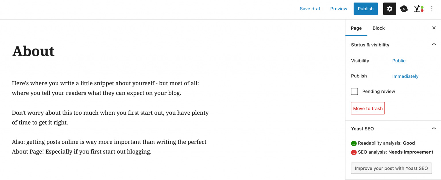This screenshot has height=180, width=441.
Task: Change Visibility from Public
Action: pos(399,61)
